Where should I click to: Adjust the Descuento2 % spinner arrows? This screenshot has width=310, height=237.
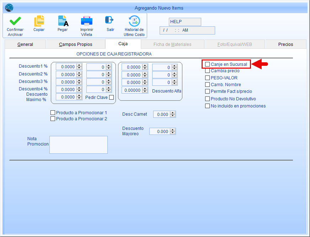pyautogui.click(x=79, y=75)
